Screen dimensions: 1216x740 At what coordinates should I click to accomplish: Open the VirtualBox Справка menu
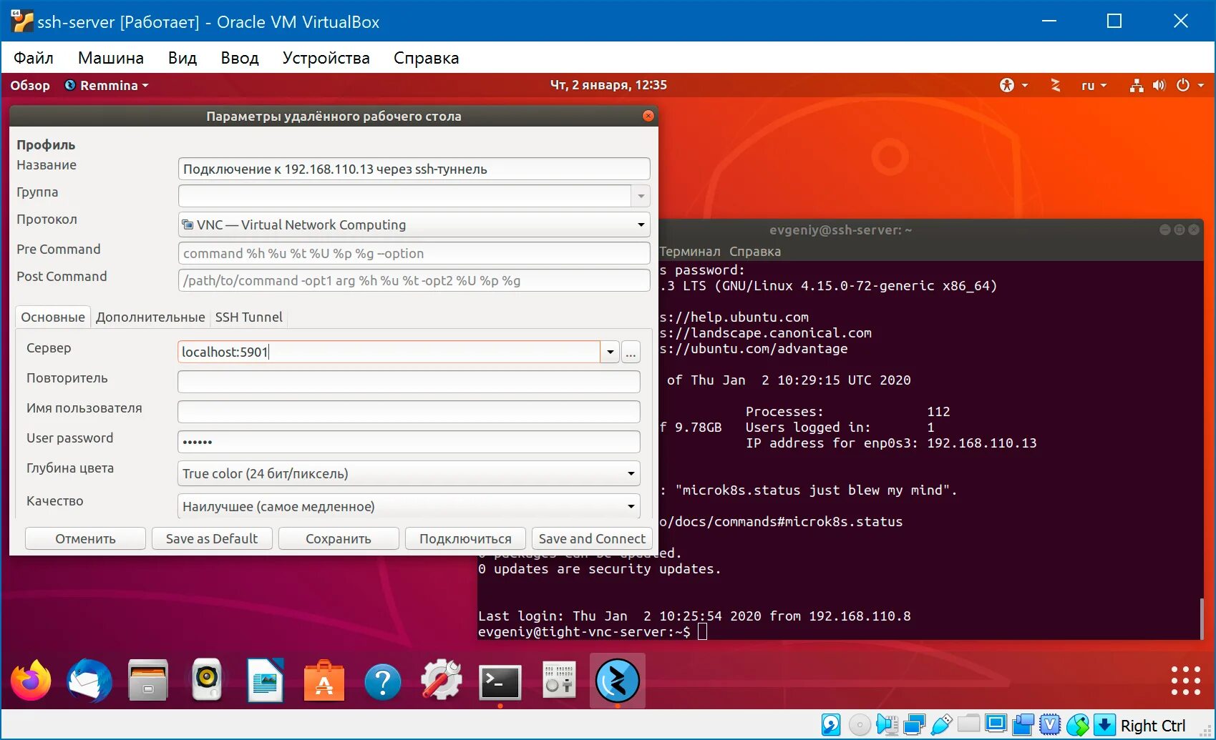(x=427, y=58)
